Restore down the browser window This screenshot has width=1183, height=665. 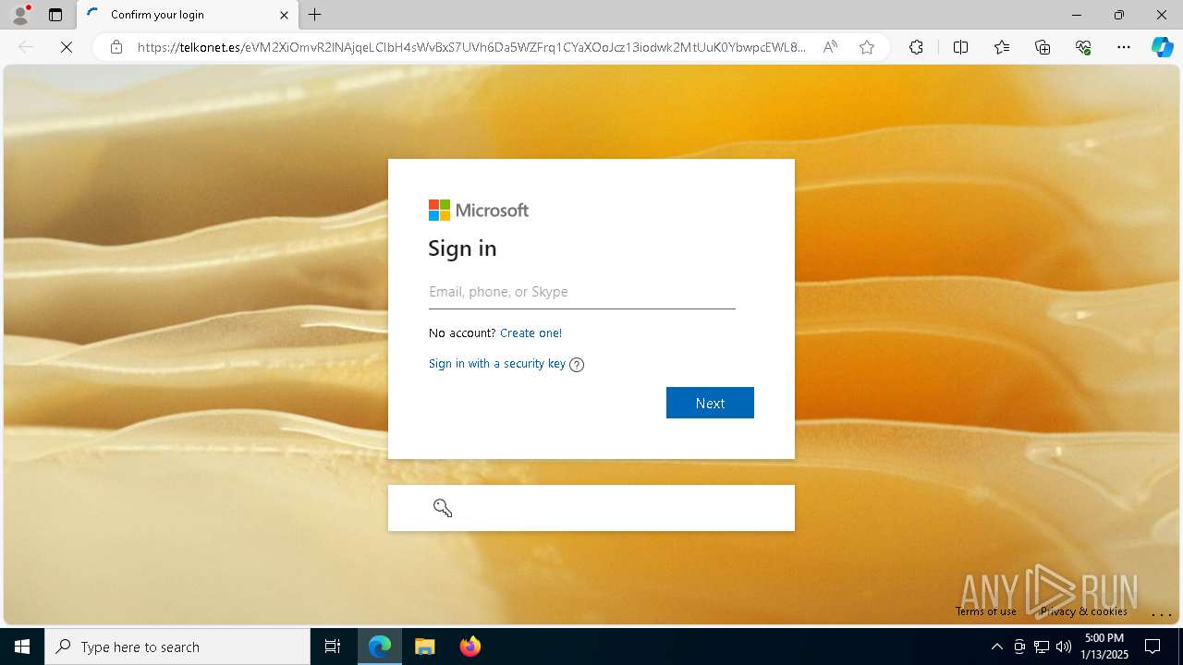(1119, 15)
